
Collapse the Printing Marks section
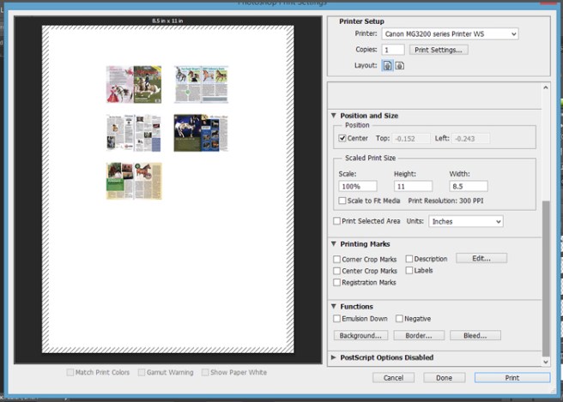[x=334, y=244]
